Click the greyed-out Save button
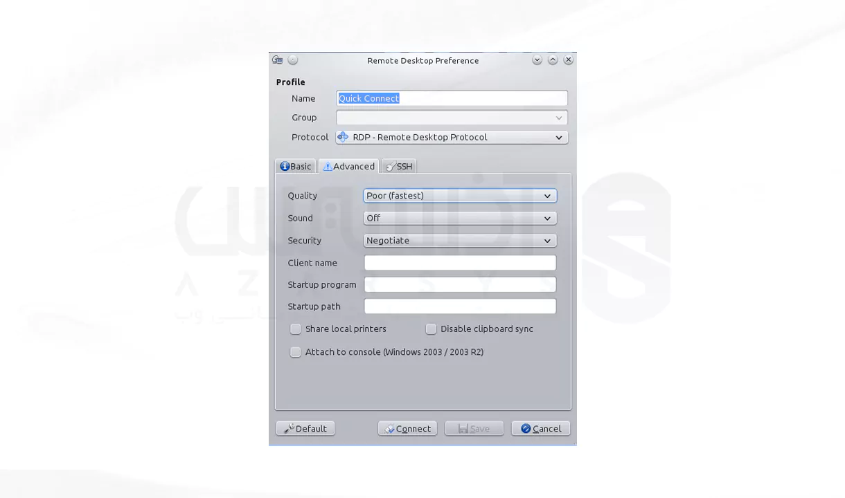The image size is (845, 498). pyautogui.click(x=474, y=429)
